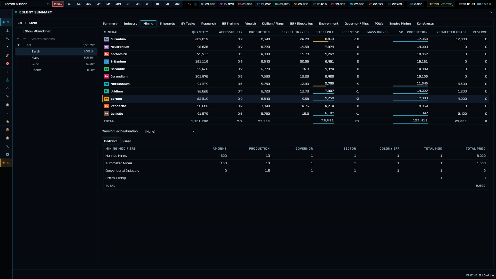This screenshot has width=496, height=279.
Task: Click the pickaxe sidebar icon
Action: pyautogui.click(x=7, y=88)
